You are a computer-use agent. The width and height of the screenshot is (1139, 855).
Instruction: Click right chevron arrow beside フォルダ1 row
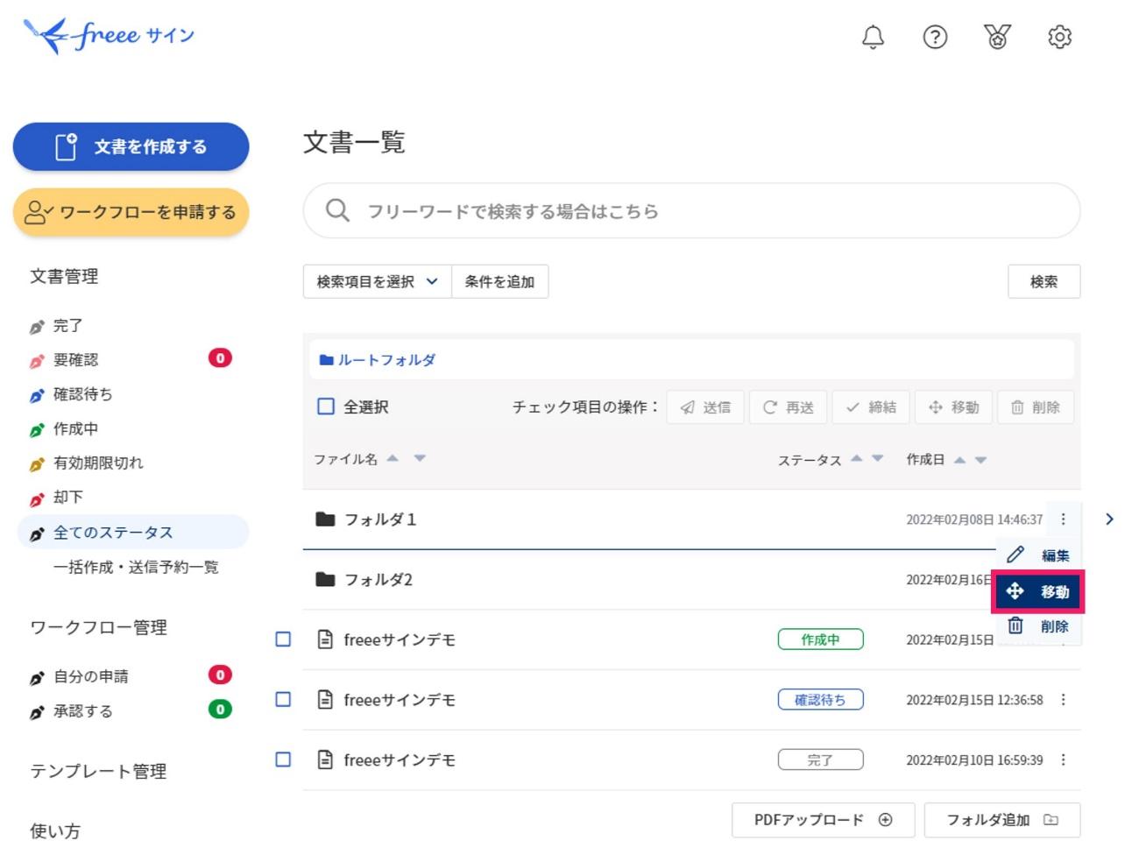[x=1109, y=519]
